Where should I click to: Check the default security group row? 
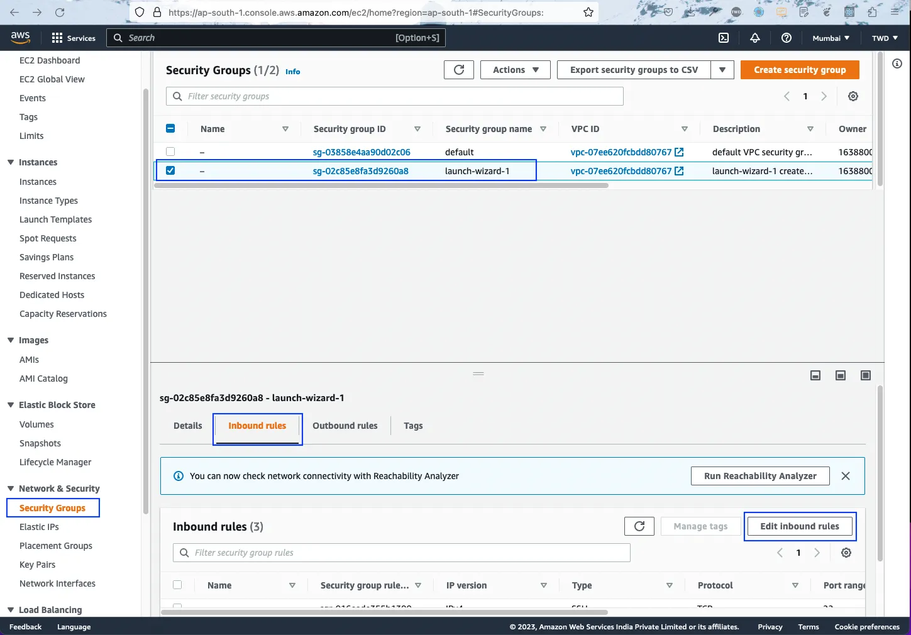coord(170,152)
